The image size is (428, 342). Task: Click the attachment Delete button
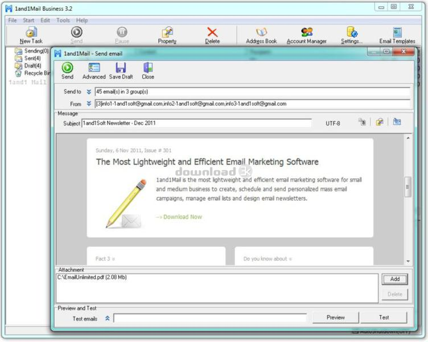pyautogui.click(x=394, y=295)
